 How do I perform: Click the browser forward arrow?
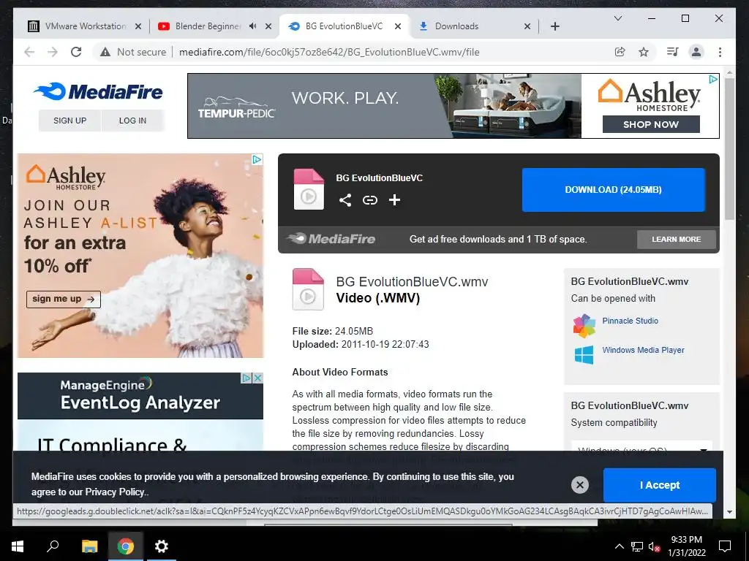(x=53, y=52)
